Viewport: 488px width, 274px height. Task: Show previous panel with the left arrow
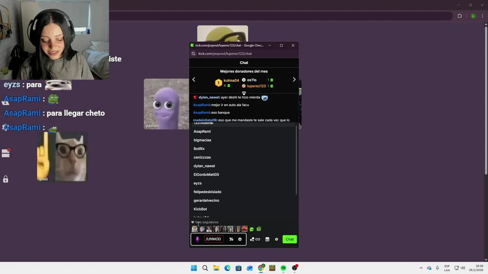pos(194,80)
